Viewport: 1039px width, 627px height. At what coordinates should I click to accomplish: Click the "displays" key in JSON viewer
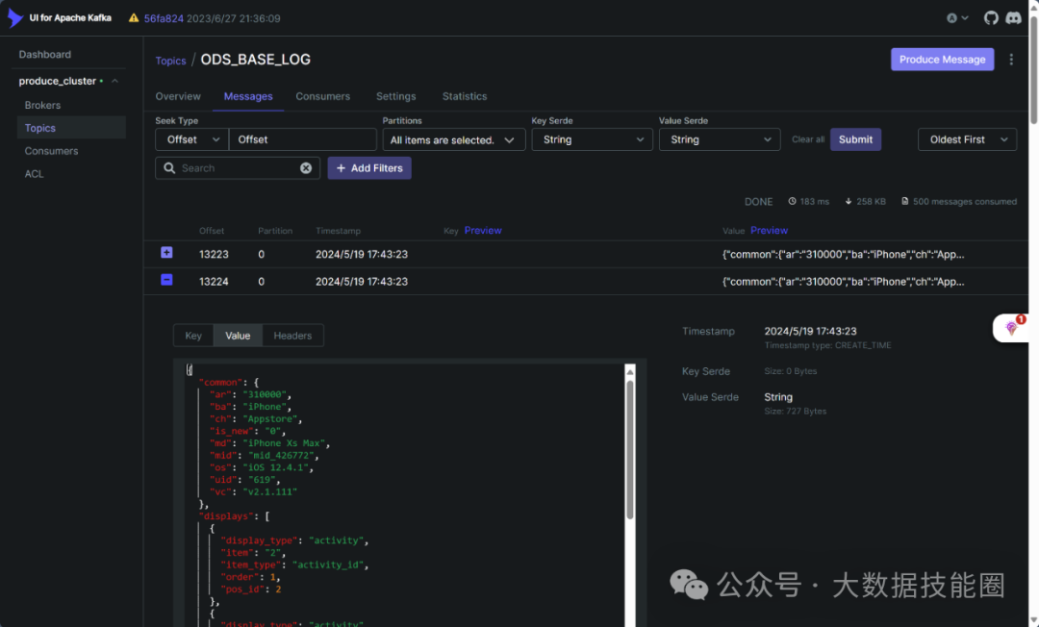(225, 515)
